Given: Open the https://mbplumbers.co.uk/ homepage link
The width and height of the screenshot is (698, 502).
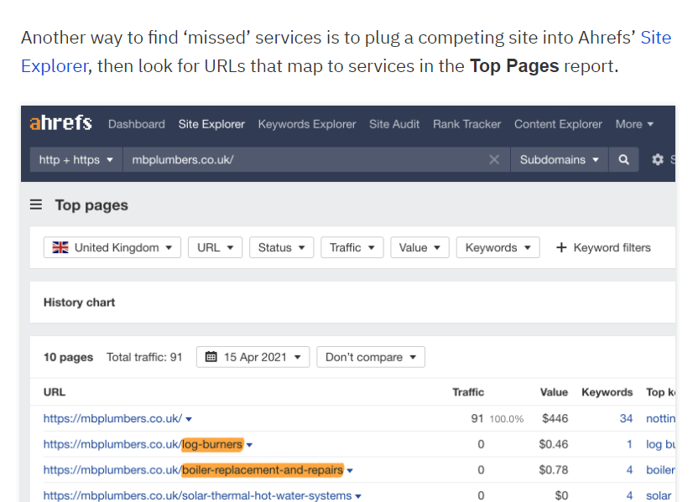Looking at the screenshot, I should coord(112,418).
